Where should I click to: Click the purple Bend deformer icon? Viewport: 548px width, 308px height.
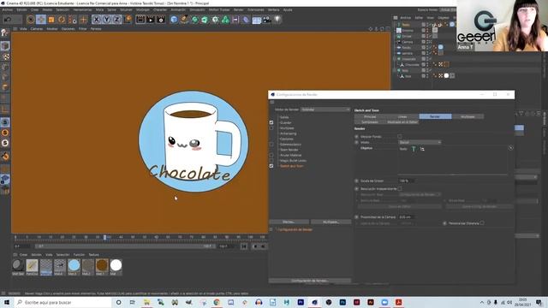(x=246, y=20)
